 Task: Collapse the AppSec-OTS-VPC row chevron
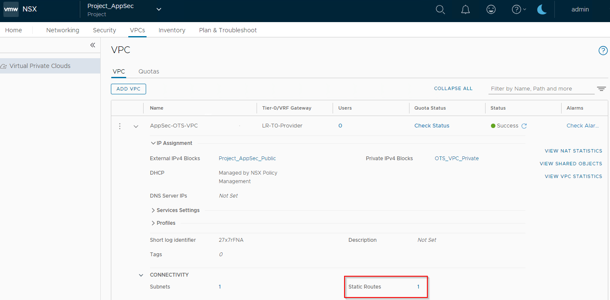[x=136, y=126]
